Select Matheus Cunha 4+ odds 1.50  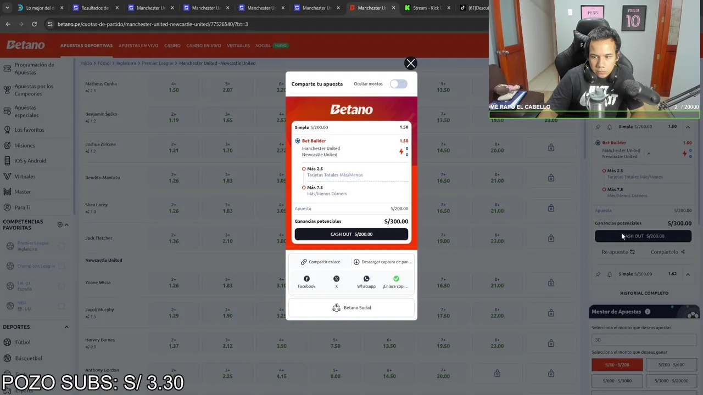point(174,87)
